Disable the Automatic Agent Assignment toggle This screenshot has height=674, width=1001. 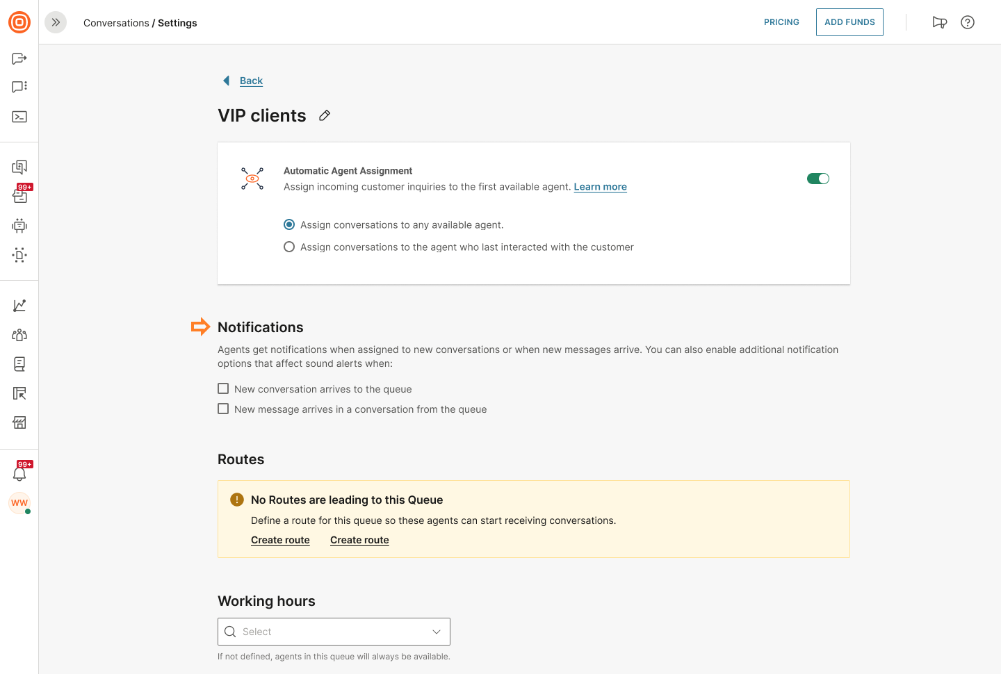pyautogui.click(x=817, y=179)
